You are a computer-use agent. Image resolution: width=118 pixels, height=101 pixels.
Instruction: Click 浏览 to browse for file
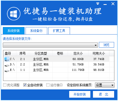106,45
